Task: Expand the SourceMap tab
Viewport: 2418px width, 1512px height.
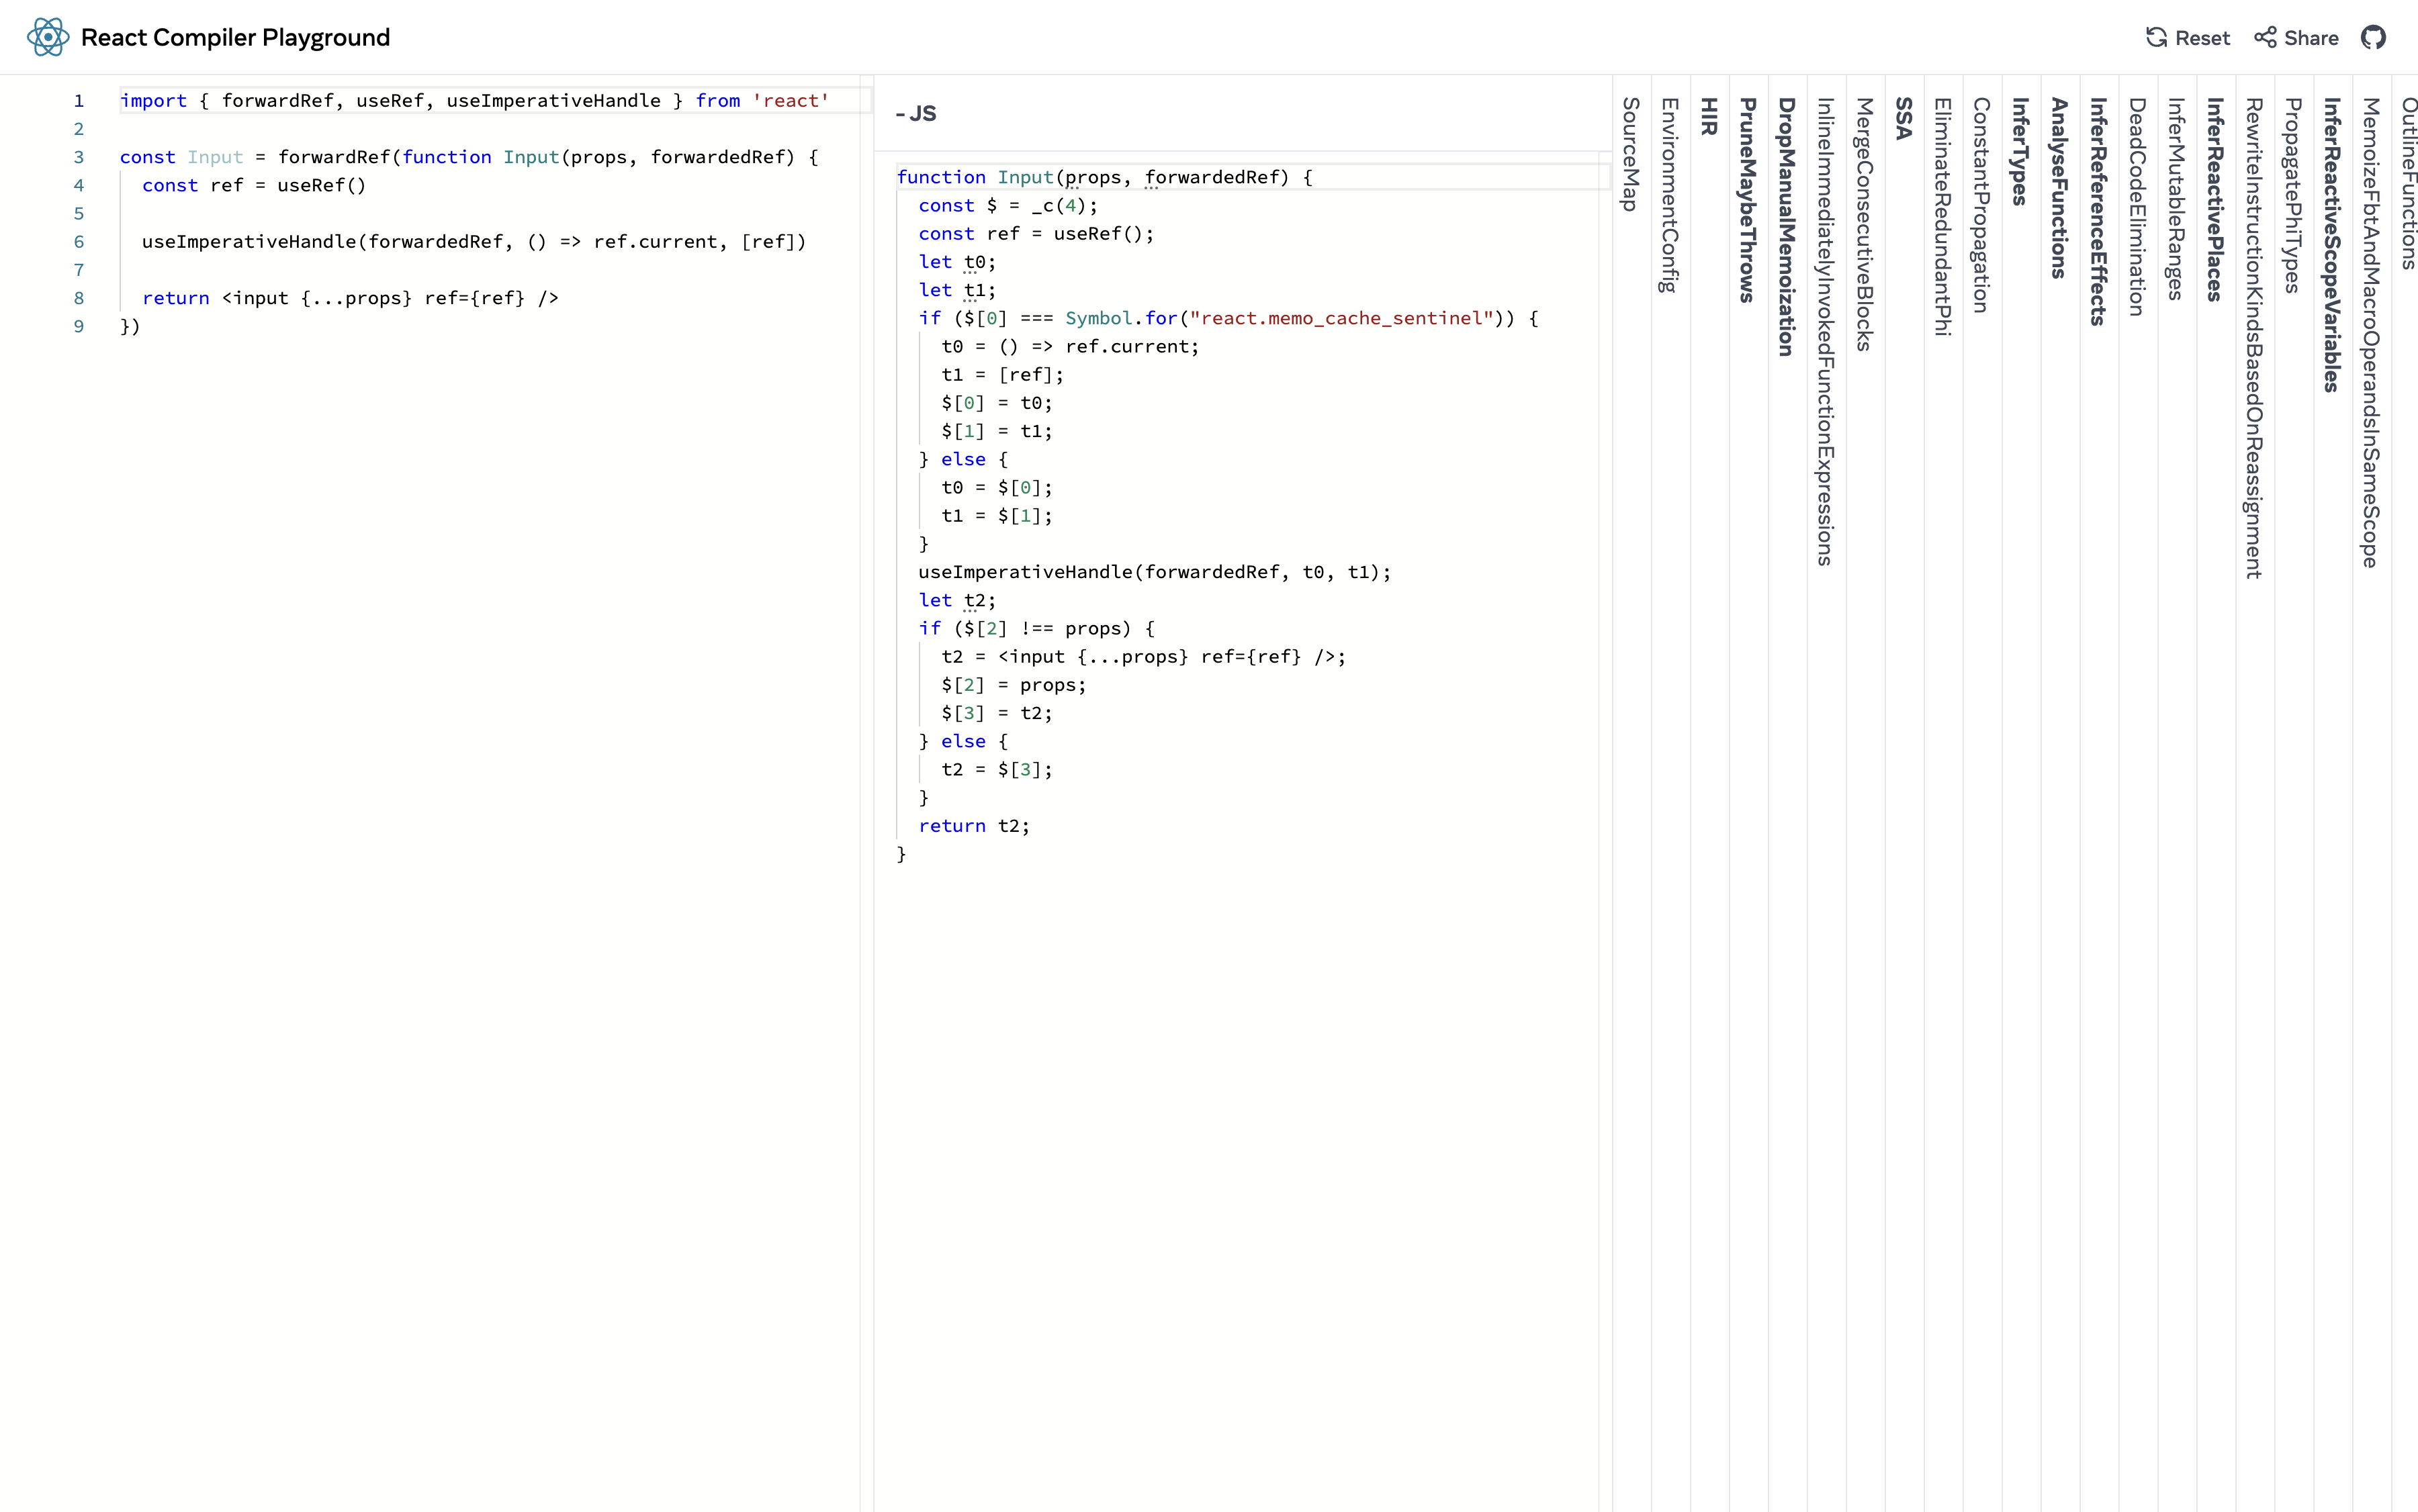Action: (x=1631, y=154)
